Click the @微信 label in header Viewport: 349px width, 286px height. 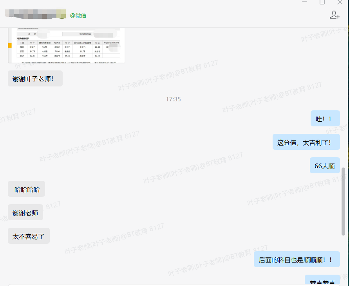[78, 16]
